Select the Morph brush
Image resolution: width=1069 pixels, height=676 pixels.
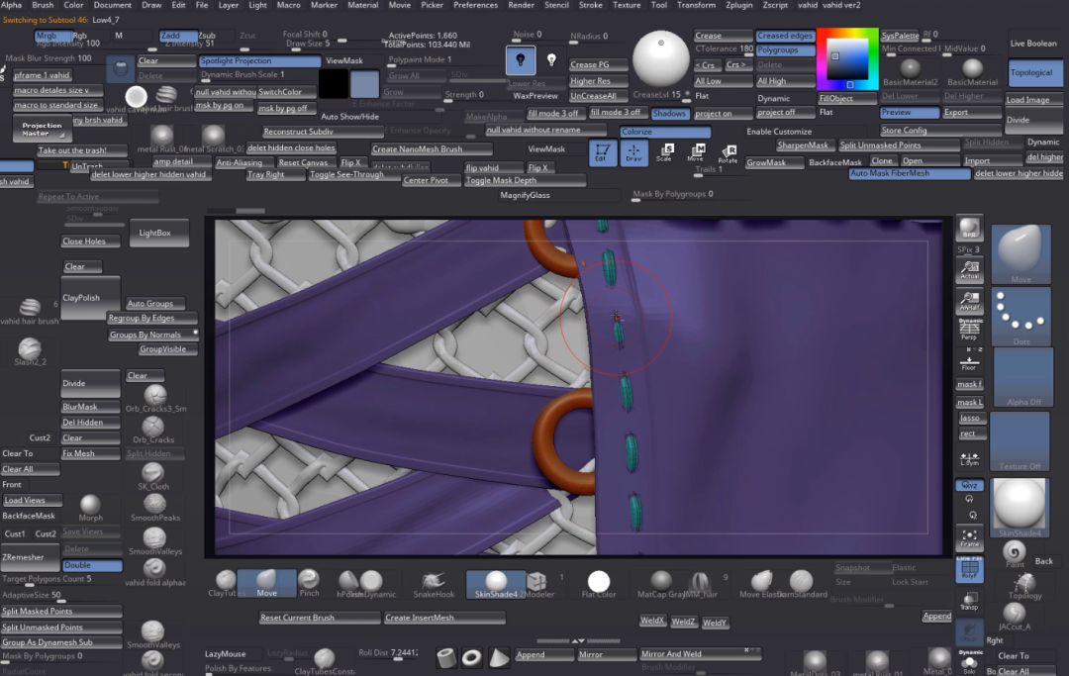(91, 509)
